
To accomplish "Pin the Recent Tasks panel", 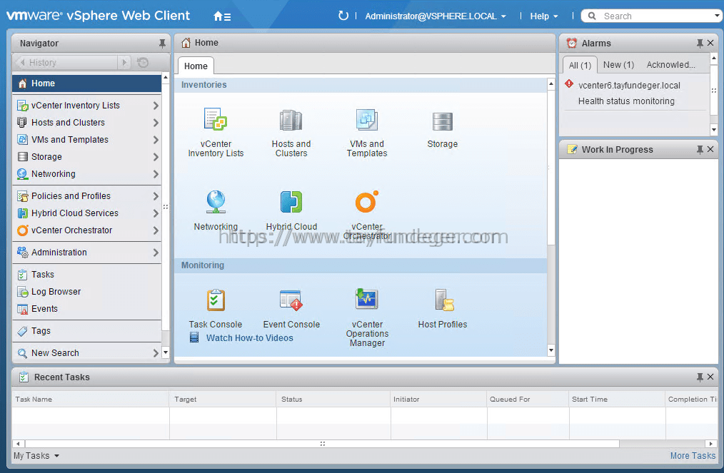I will (x=700, y=377).
